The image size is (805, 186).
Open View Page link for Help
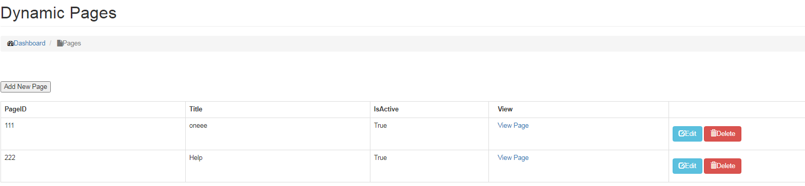513,157
